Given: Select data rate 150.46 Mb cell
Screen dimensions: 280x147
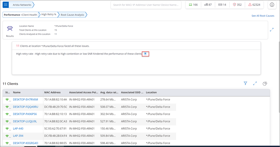Looking at the screenshot, I should (x=108, y=129).
